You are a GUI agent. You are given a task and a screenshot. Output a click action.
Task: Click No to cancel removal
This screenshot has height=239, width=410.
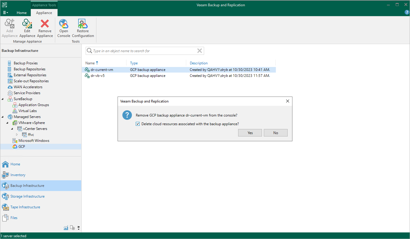pyautogui.click(x=276, y=133)
